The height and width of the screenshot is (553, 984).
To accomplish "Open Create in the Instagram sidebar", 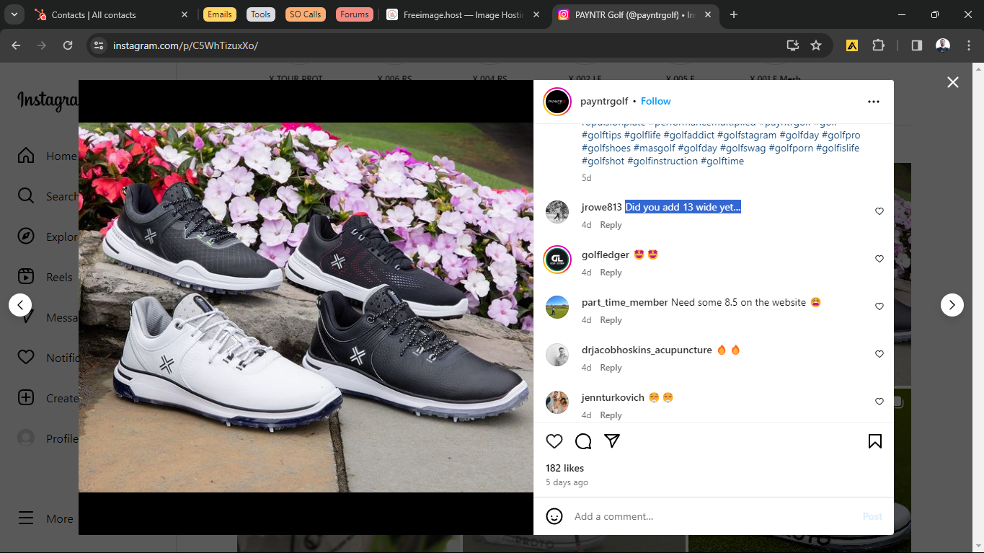I will (47, 398).
